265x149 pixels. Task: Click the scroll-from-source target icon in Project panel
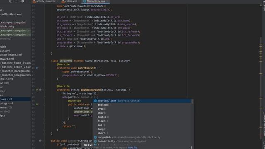point(11,1)
